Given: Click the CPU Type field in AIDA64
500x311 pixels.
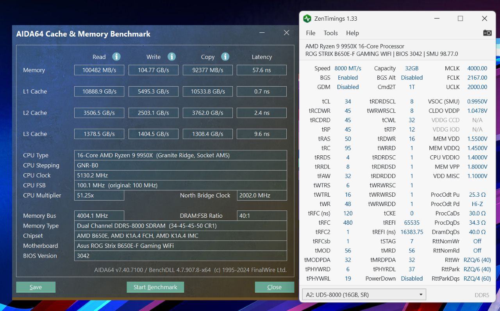Looking at the screenshot, I should 180,155.
